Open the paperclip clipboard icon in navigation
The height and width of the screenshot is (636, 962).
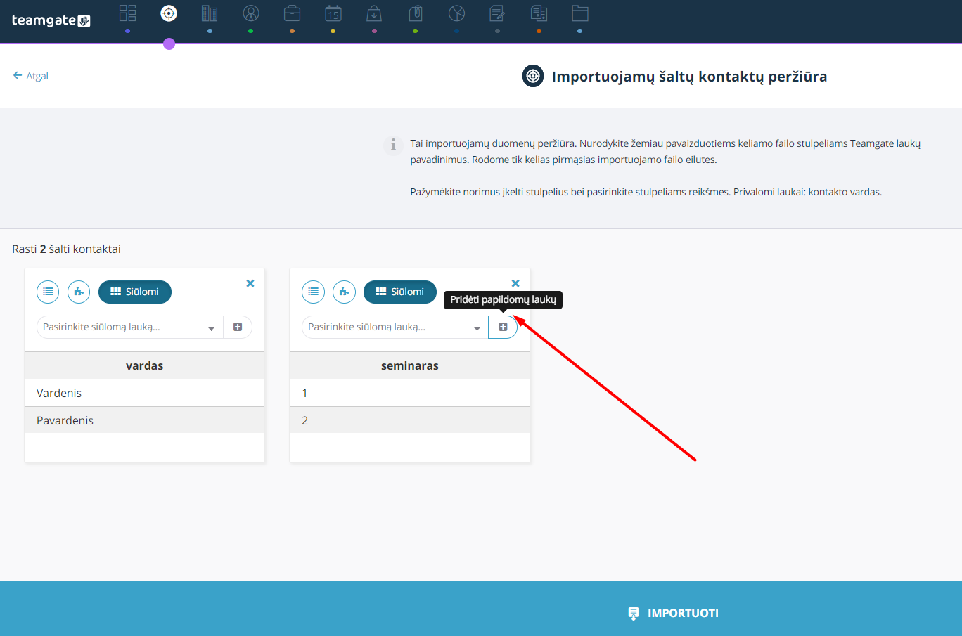pos(416,13)
